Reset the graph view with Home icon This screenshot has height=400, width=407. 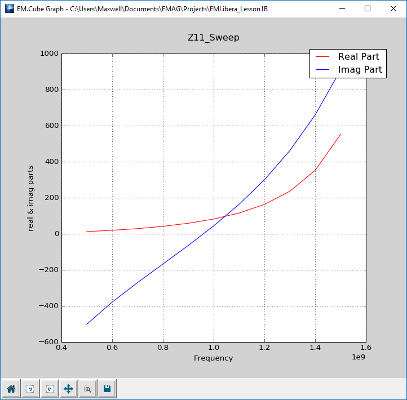tap(11, 388)
